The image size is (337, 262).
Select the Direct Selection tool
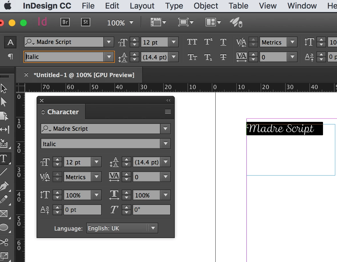pyautogui.click(x=4, y=102)
